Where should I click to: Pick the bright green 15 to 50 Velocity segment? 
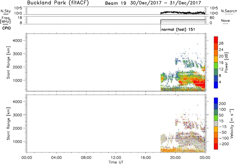coord(216,118)
